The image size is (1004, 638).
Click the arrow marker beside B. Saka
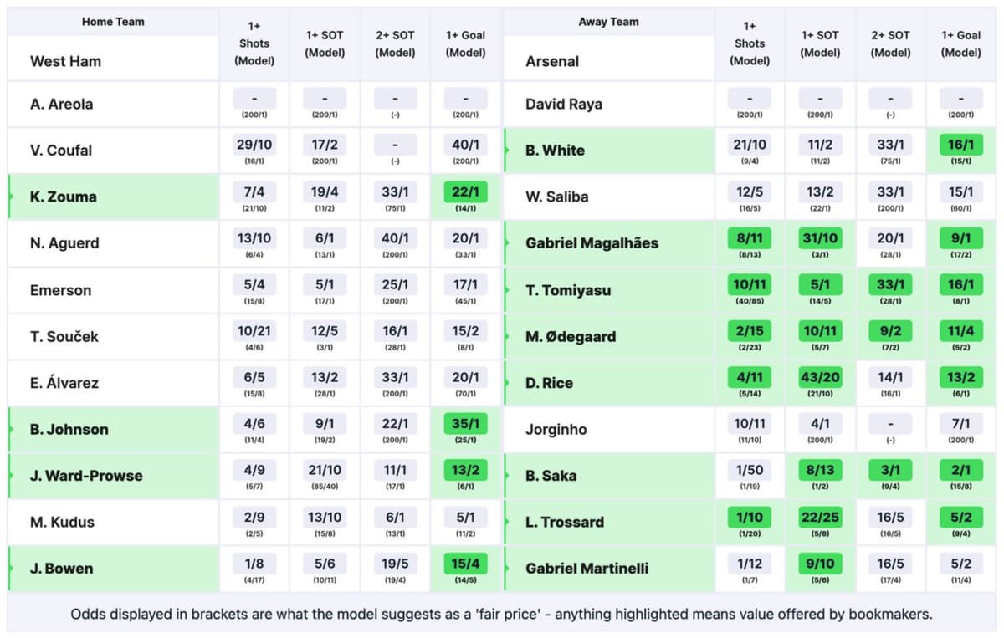click(507, 476)
